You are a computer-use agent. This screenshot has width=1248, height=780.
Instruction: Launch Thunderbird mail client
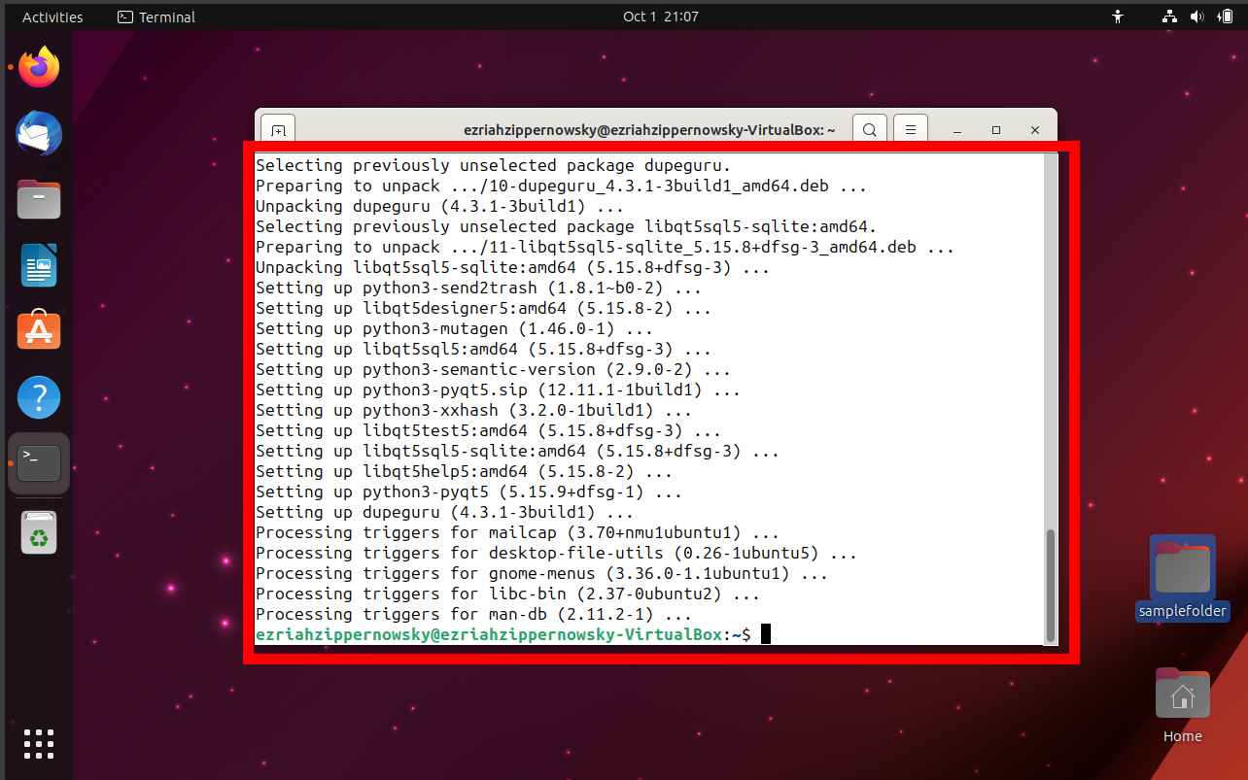click(38, 133)
